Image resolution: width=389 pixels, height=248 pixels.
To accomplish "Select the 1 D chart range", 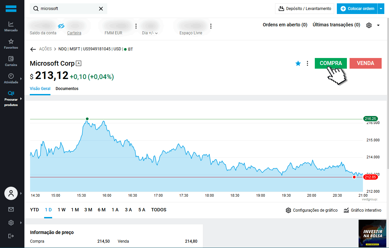I will click(x=48, y=210).
